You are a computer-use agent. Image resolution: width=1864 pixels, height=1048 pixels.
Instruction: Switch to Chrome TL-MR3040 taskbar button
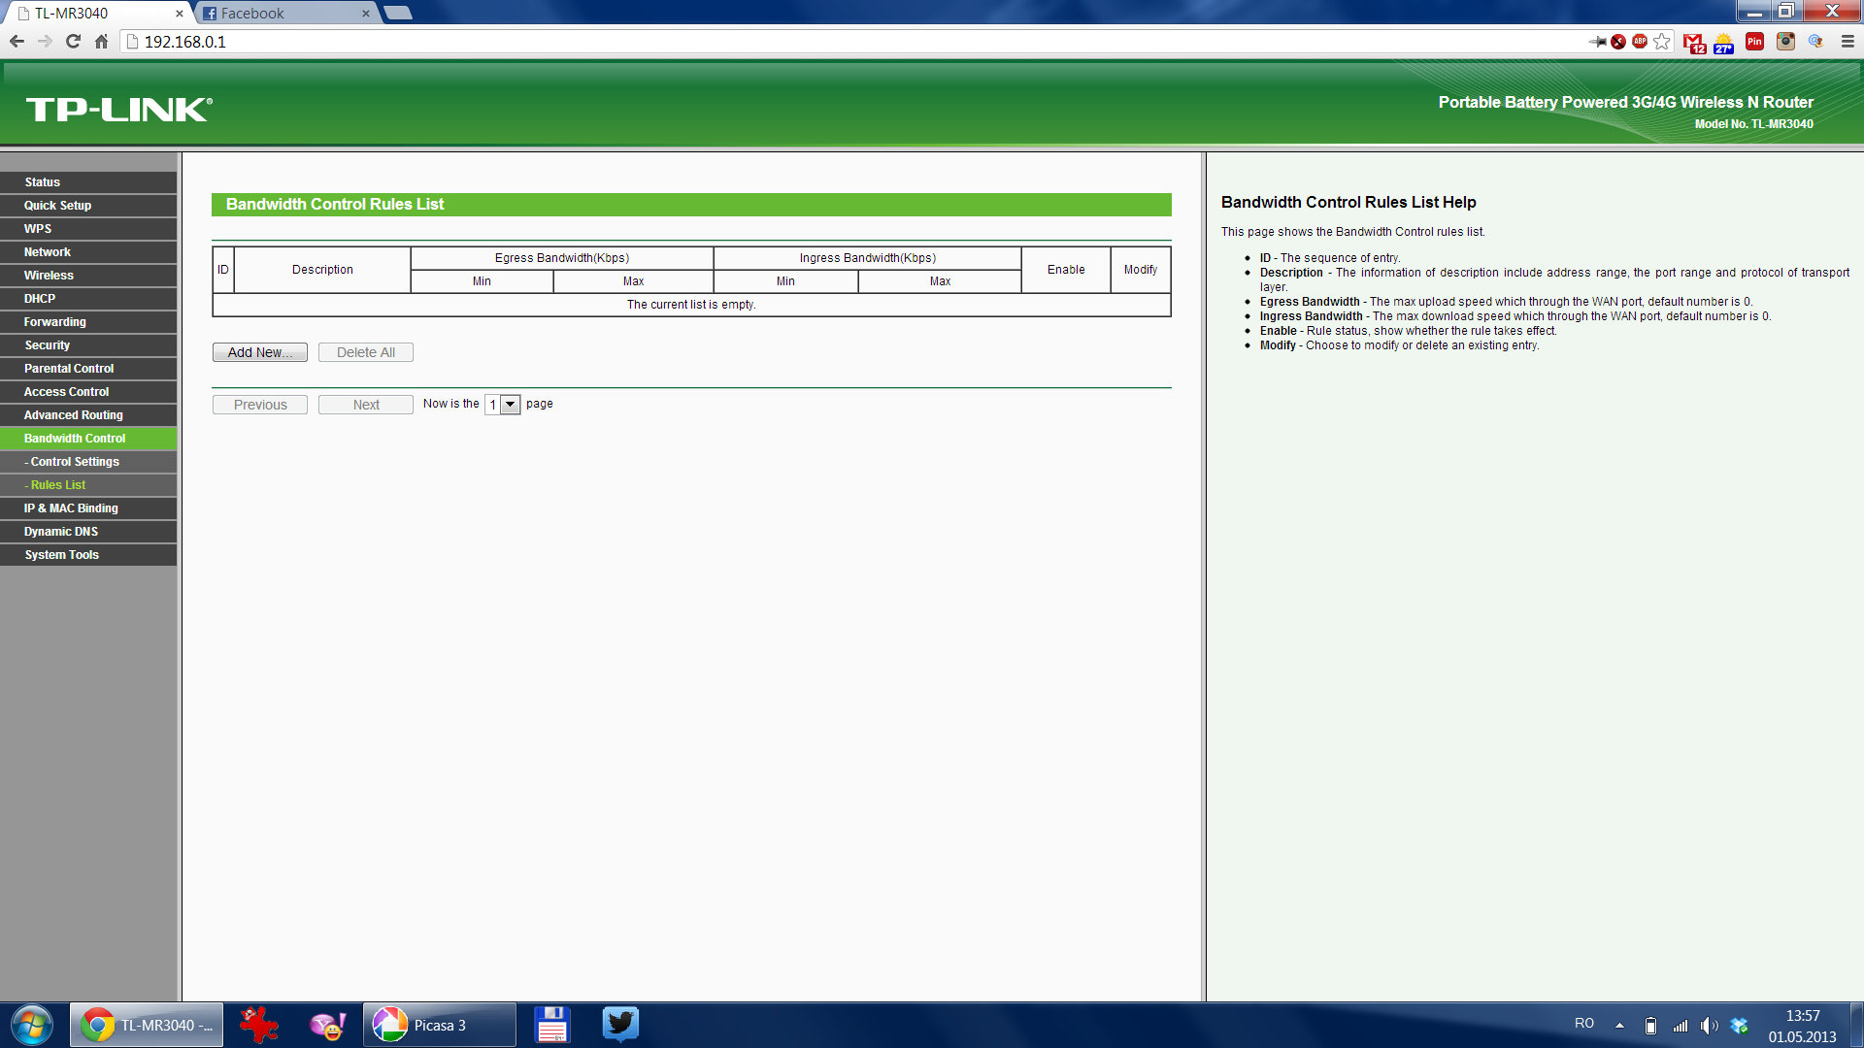(147, 1025)
